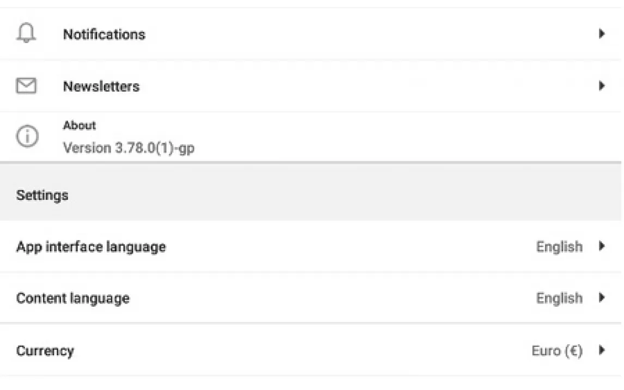This screenshot has width=624, height=390.
Task: Open the Notifications menu item
Action: [104, 34]
